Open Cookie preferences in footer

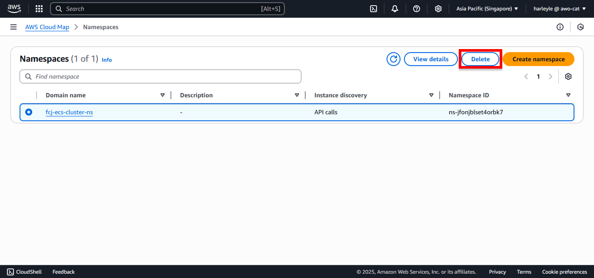pyautogui.click(x=564, y=272)
